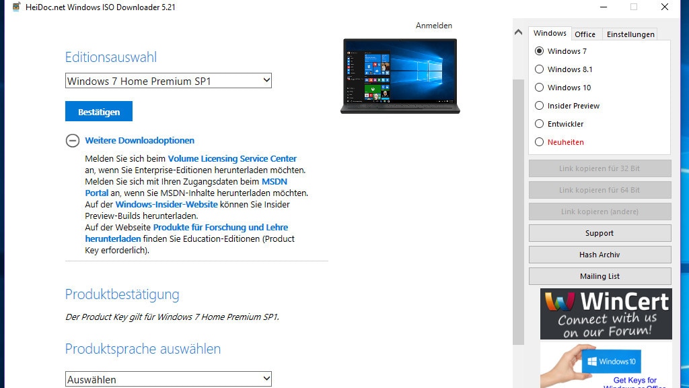Minimize the ISO Downloader window

click(604, 7)
